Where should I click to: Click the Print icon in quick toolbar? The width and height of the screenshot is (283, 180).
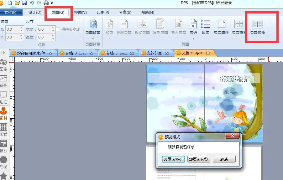[46, 3]
